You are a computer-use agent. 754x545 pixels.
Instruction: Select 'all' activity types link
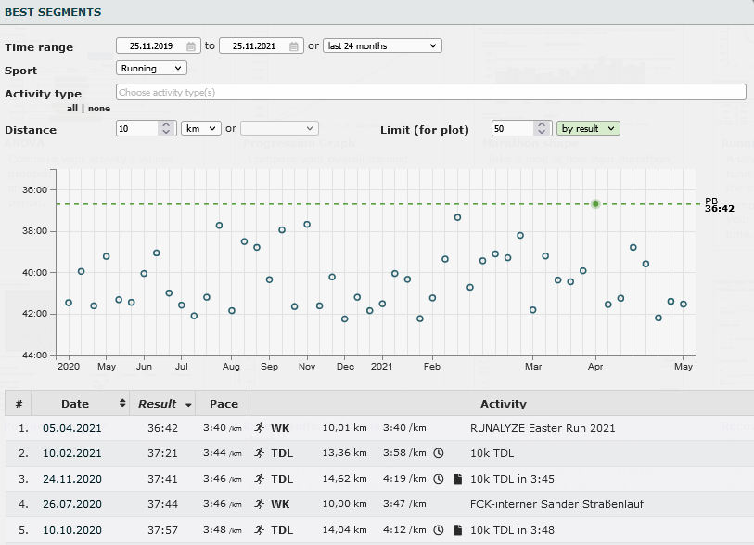[x=72, y=109]
